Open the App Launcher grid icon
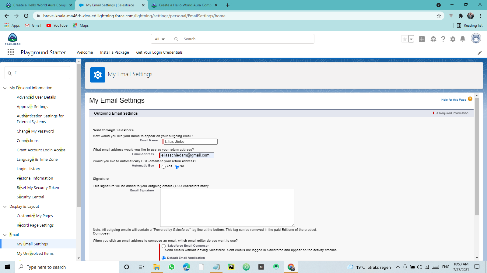This screenshot has width=487, height=273. coord(11,52)
